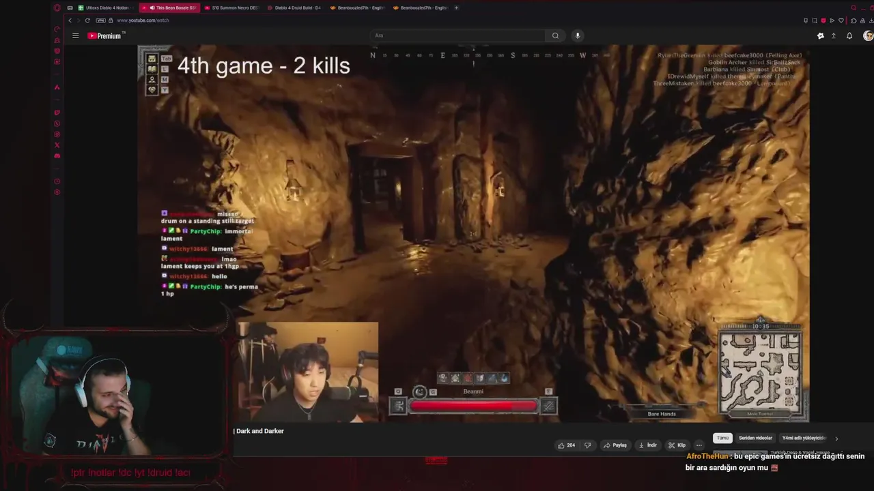
Task: Select the 'Tümü' filter chip
Action: coord(722,438)
